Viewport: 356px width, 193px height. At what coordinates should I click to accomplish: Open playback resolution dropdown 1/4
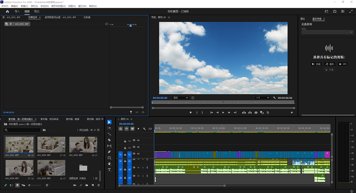point(263,98)
